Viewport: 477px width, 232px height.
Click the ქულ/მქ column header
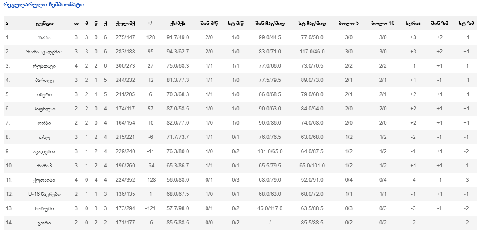pyautogui.click(x=125, y=23)
